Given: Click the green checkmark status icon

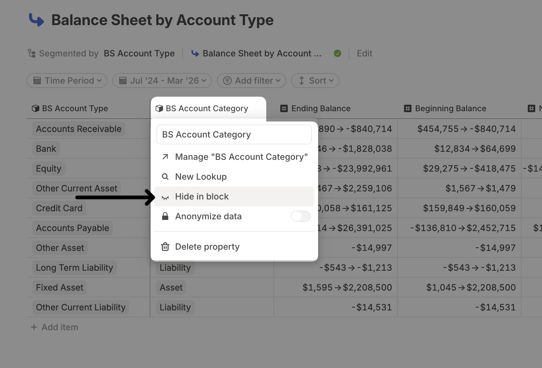Looking at the screenshot, I should (x=338, y=54).
